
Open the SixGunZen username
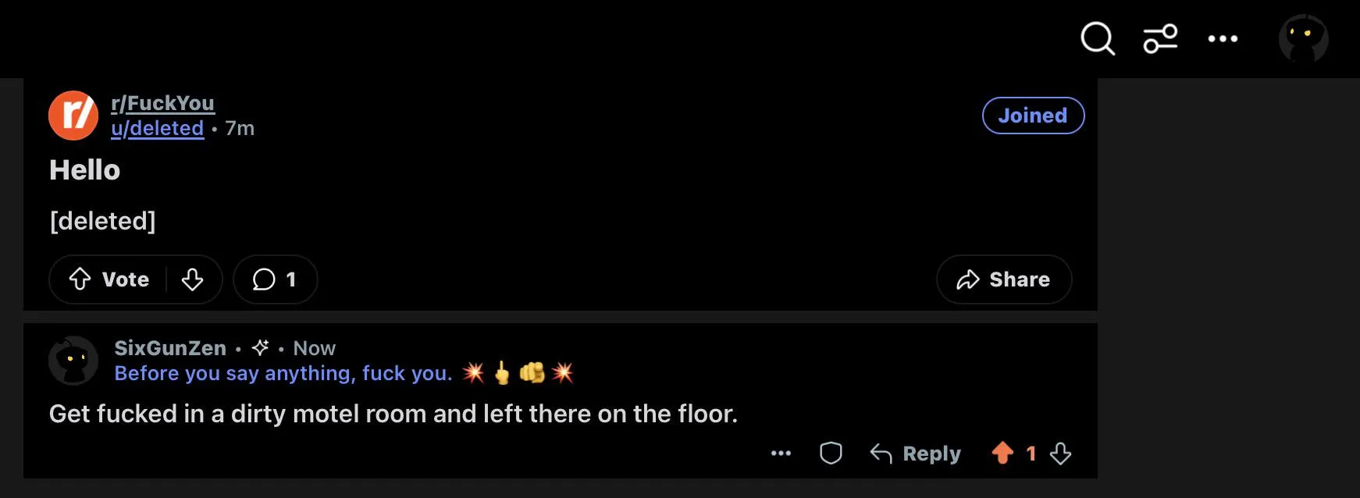[x=170, y=348]
